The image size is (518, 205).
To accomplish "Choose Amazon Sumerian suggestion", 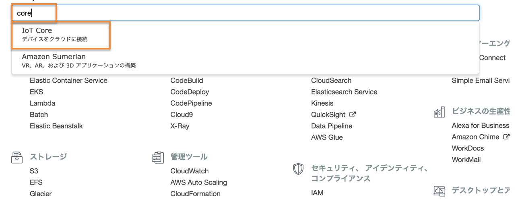I will 246,61.
